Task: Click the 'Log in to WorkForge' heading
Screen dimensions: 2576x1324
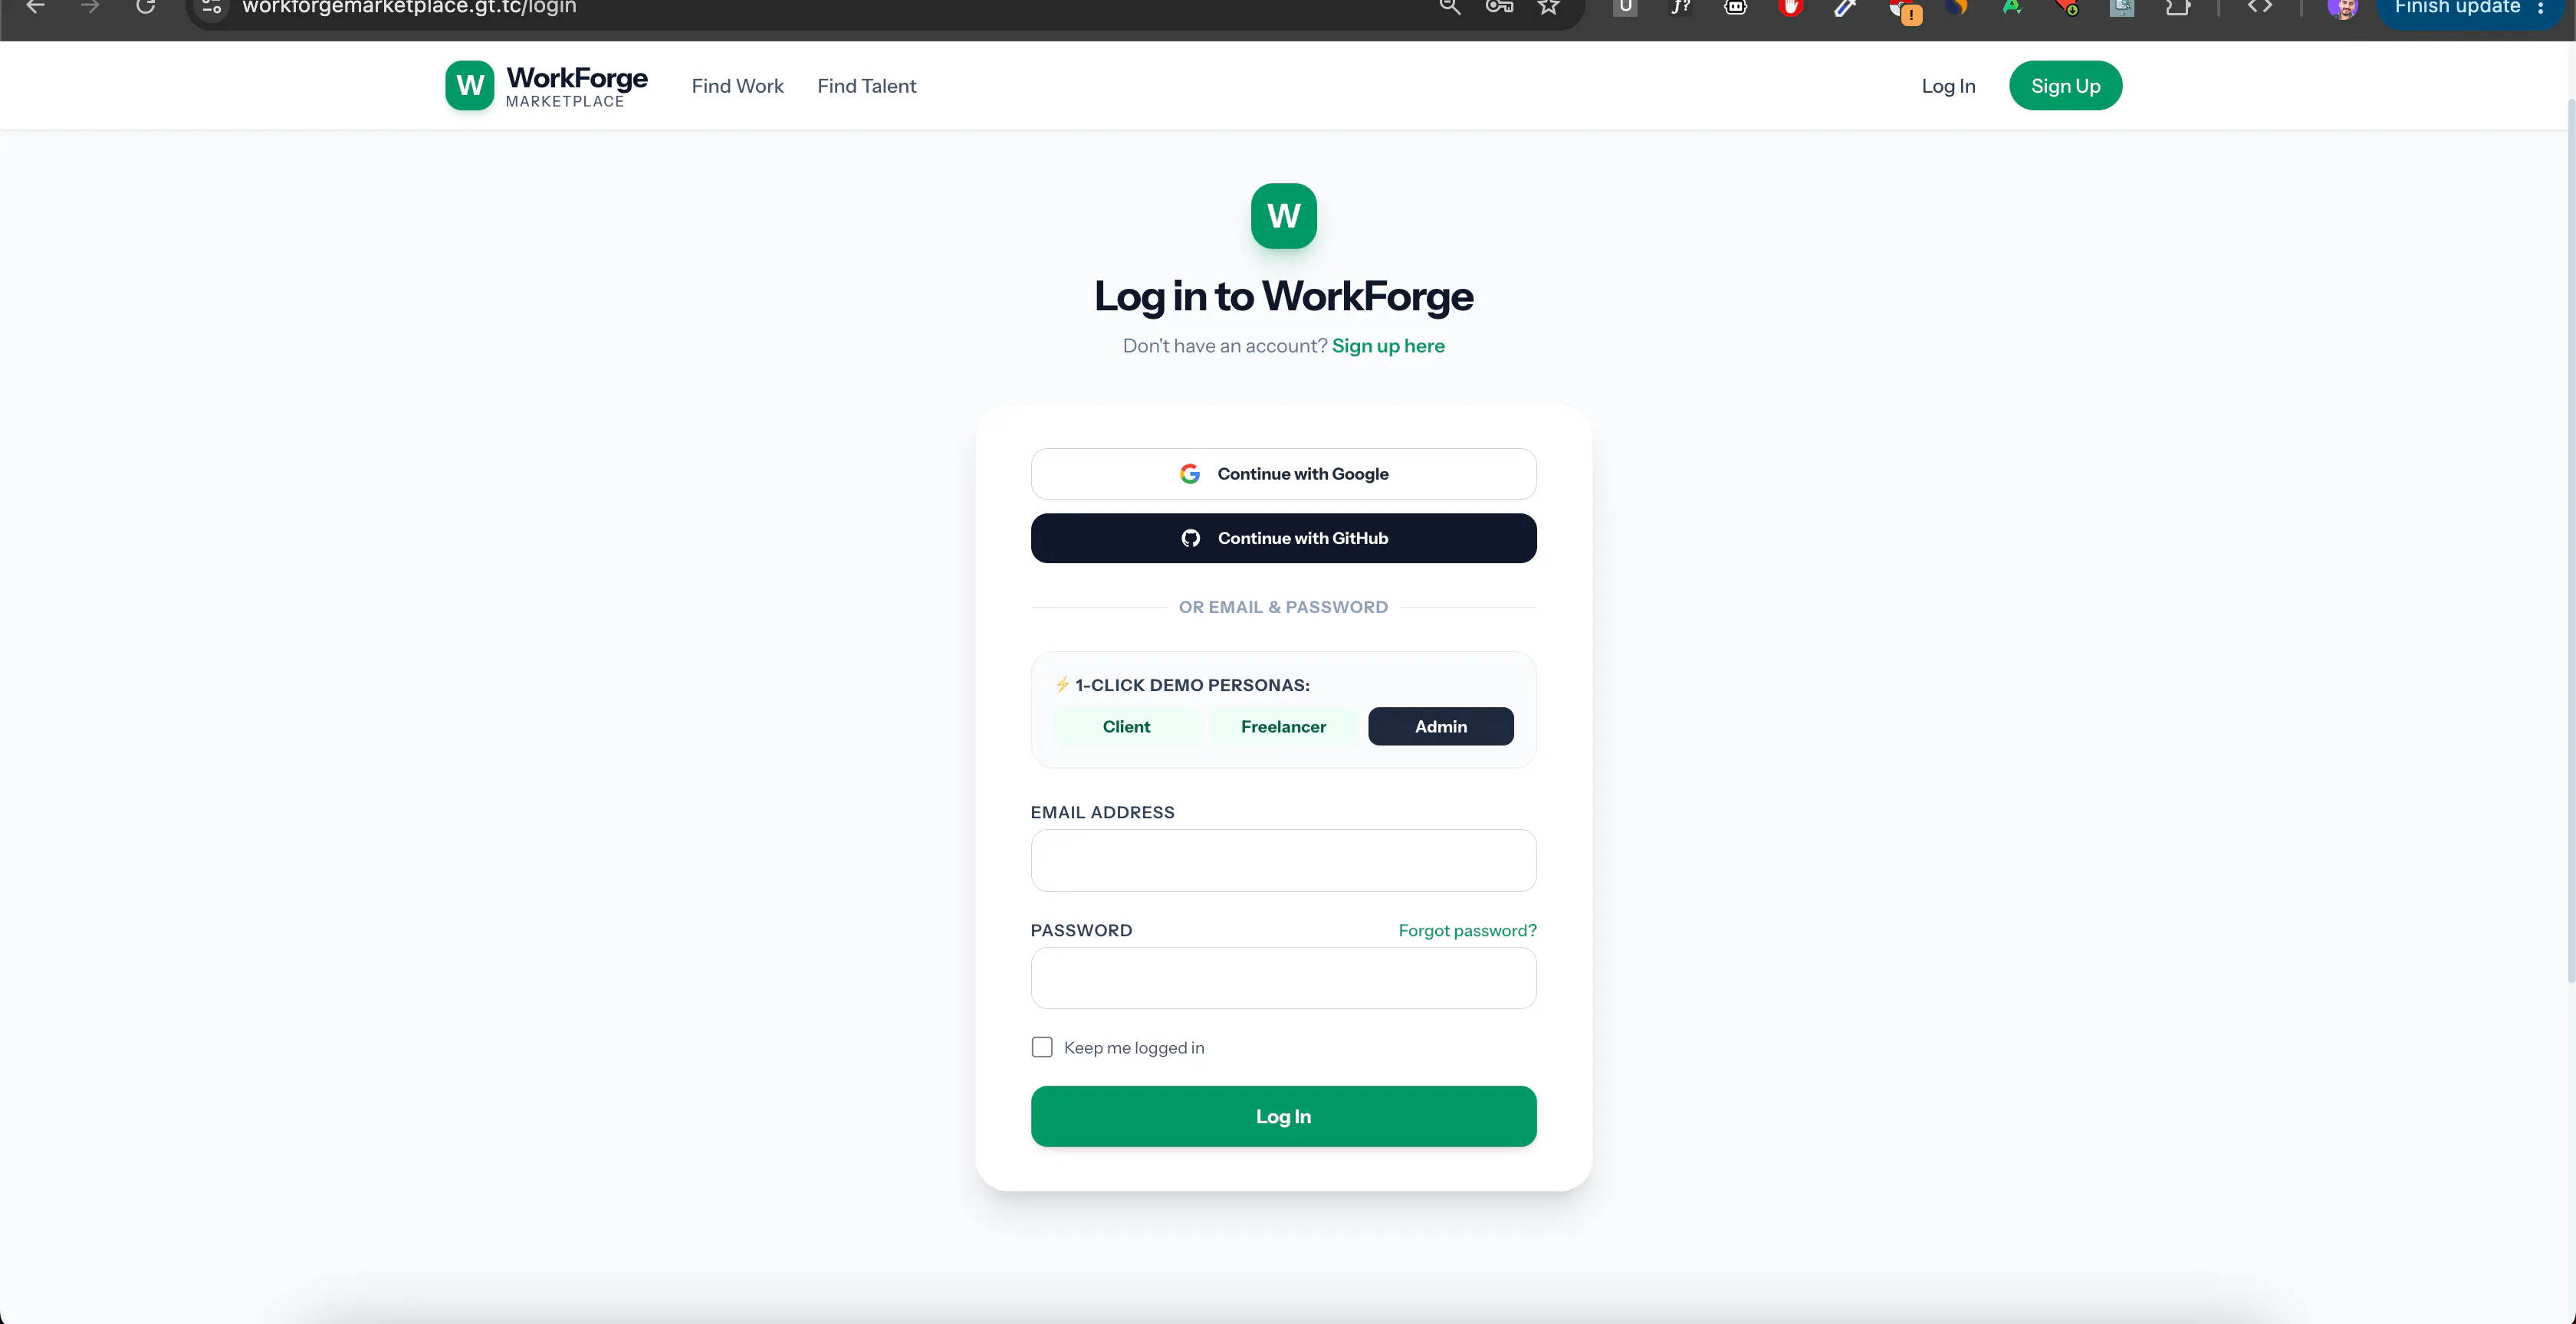Action: pos(1284,296)
